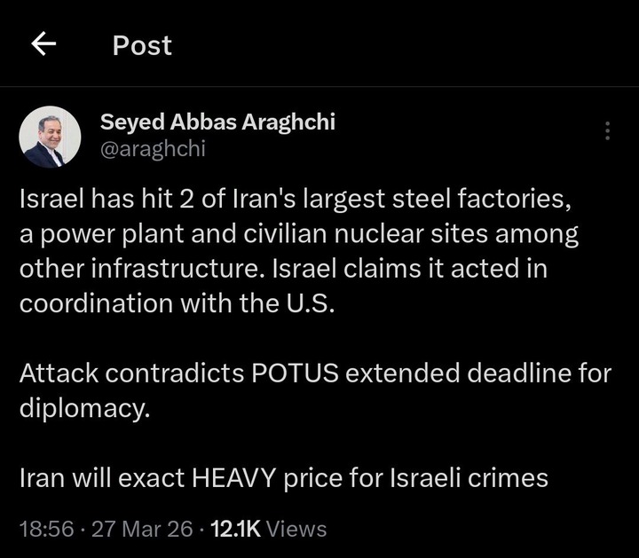This screenshot has height=558, width=639.
Task: Click the 18:56 timestamp
Action: click(45, 530)
